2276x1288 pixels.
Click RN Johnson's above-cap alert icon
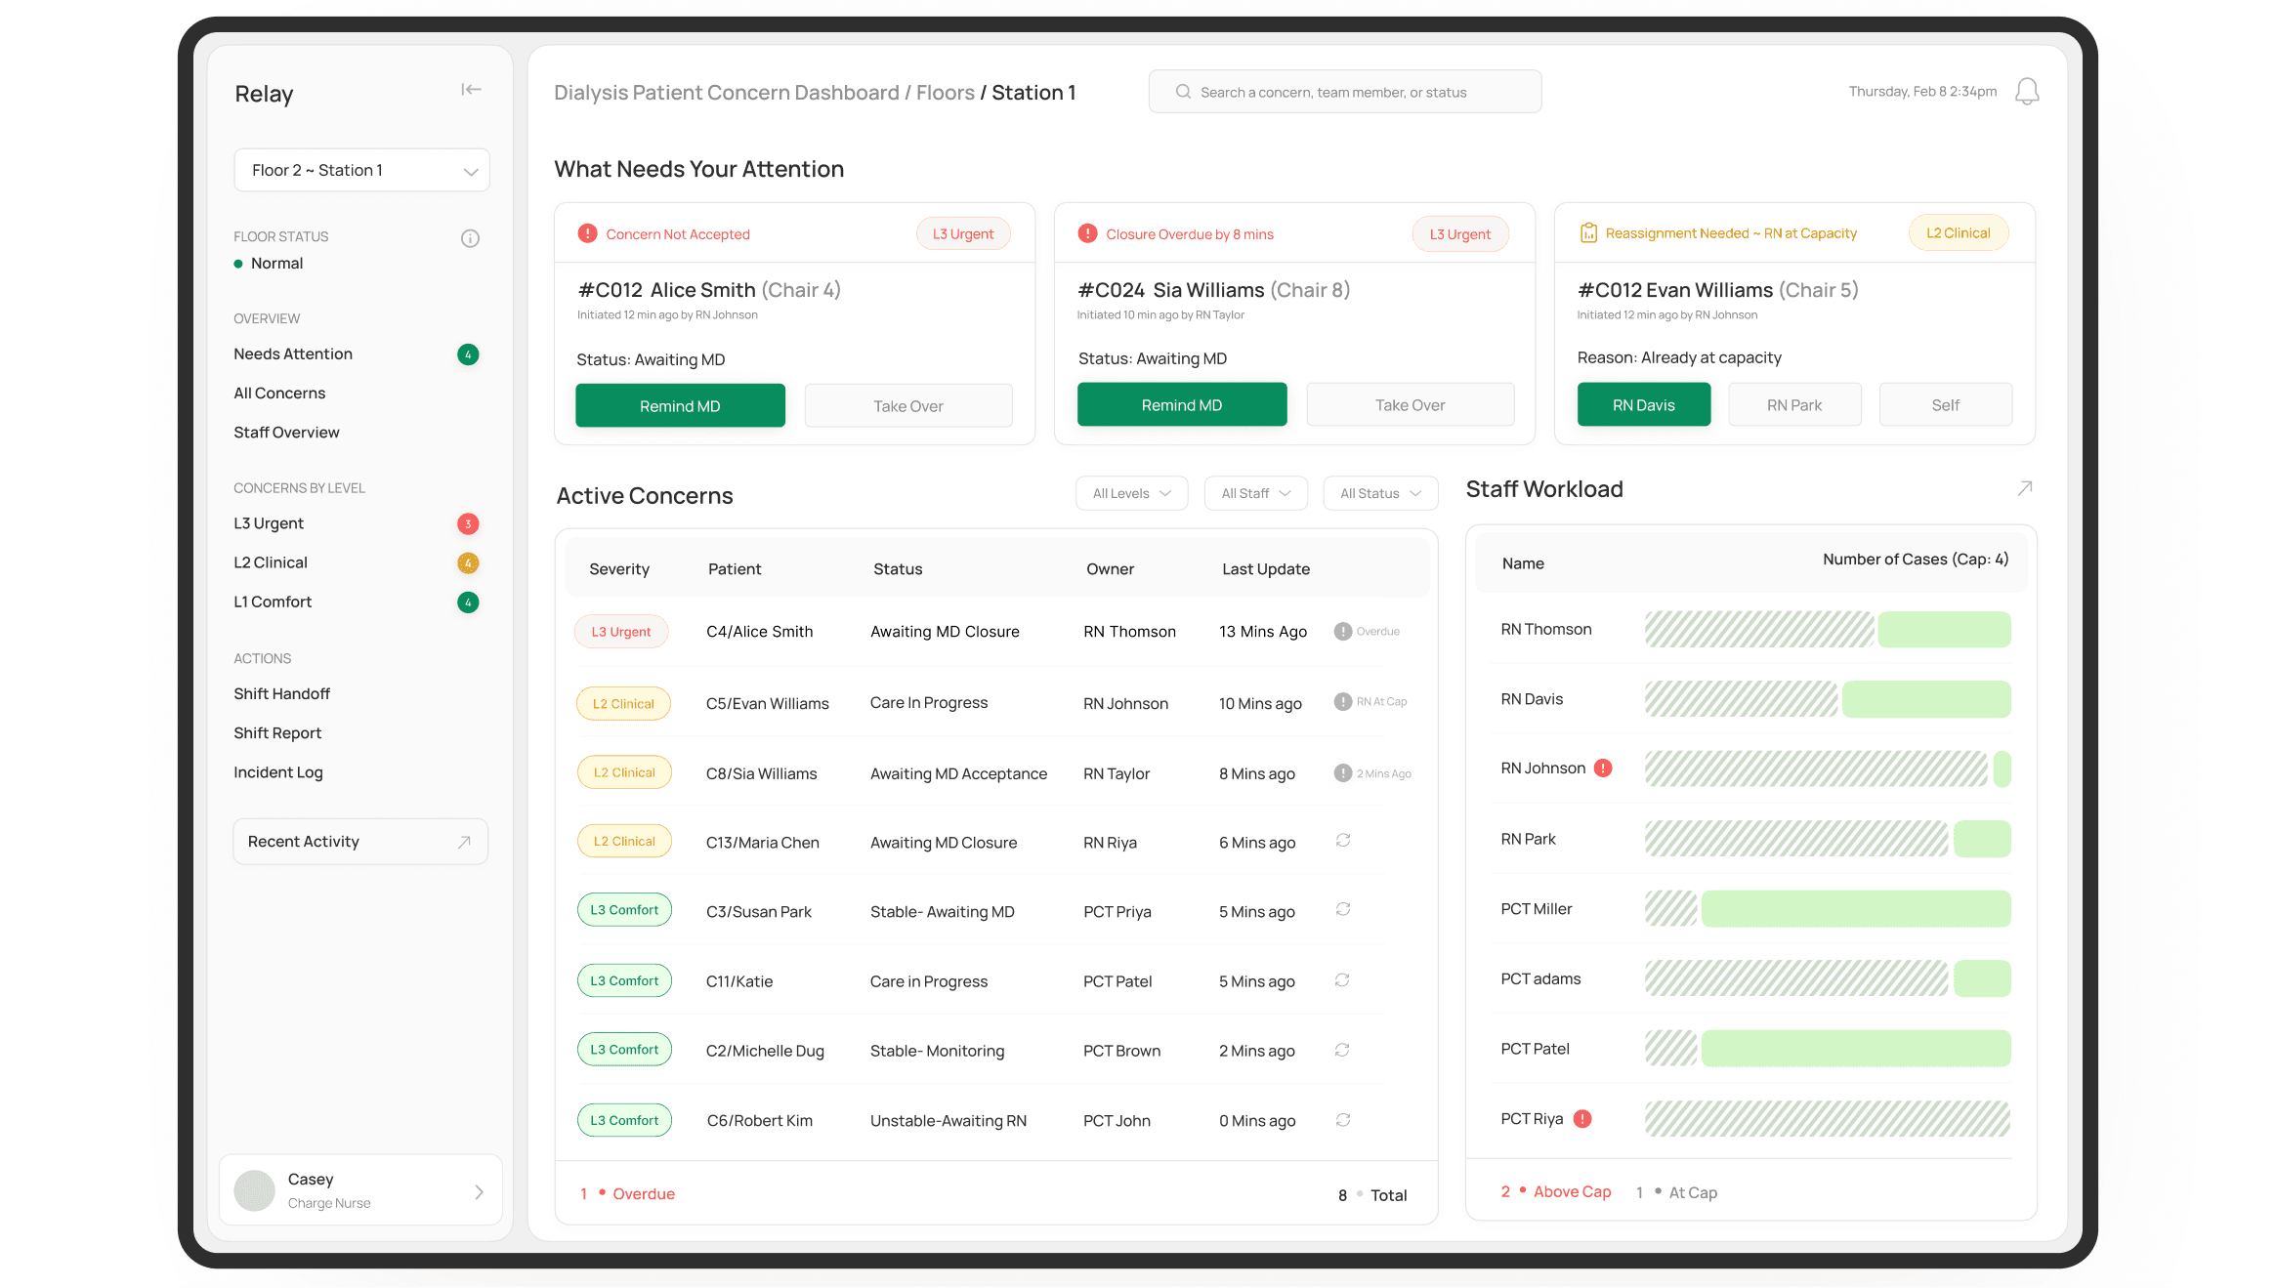pyautogui.click(x=1603, y=769)
